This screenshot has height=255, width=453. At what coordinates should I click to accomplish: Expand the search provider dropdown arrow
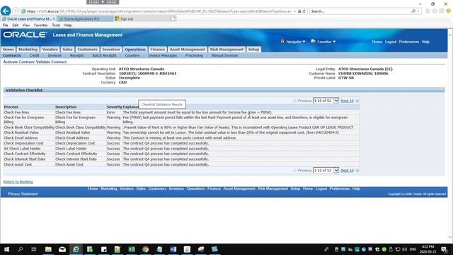pos(418,11)
